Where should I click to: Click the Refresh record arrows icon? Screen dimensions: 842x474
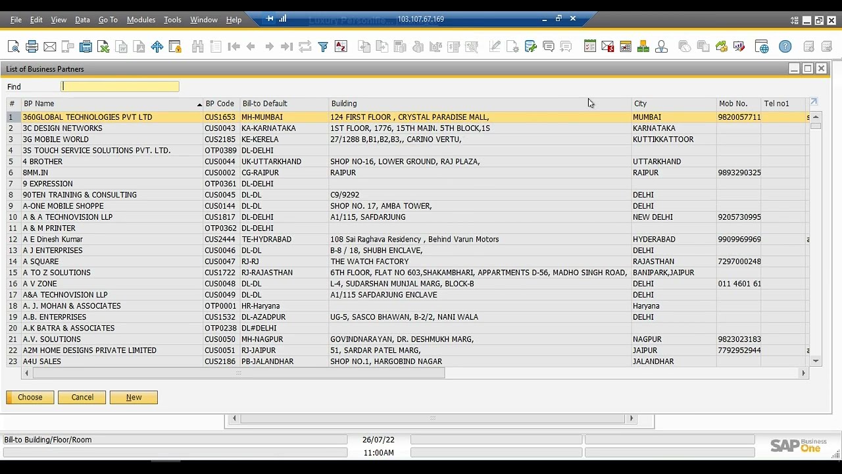tap(305, 47)
